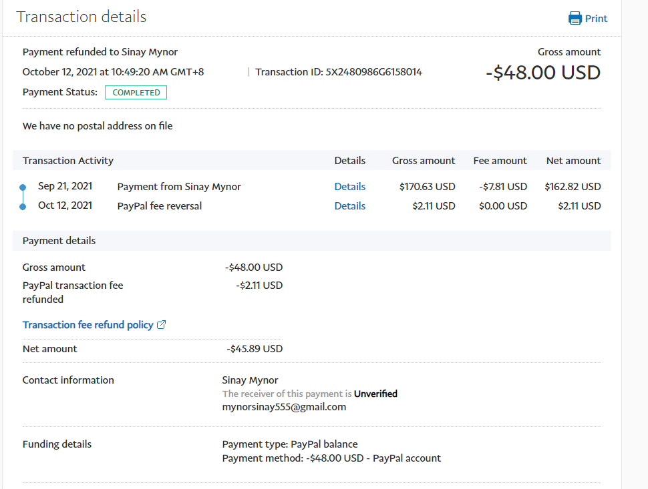Screen dimensions: 648x489
Task: Click the Print link text
Action: pos(596,19)
